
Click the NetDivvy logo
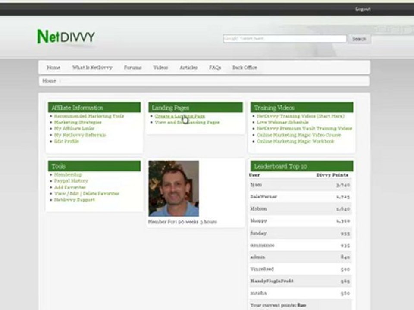pos(66,36)
